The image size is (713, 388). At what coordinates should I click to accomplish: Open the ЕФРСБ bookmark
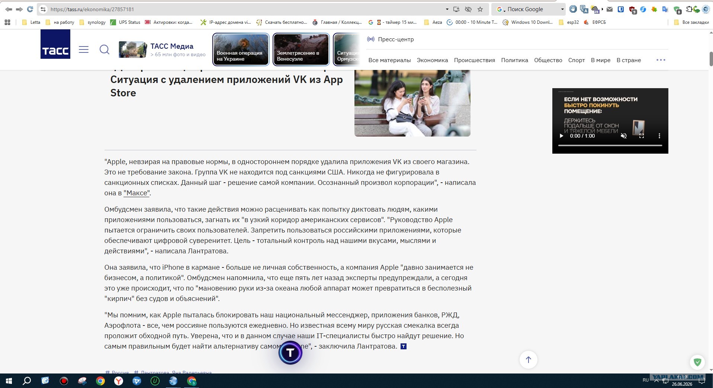[x=595, y=22]
